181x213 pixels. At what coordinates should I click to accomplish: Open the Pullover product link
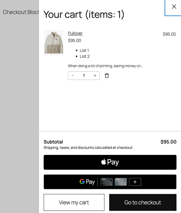(x=75, y=33)
